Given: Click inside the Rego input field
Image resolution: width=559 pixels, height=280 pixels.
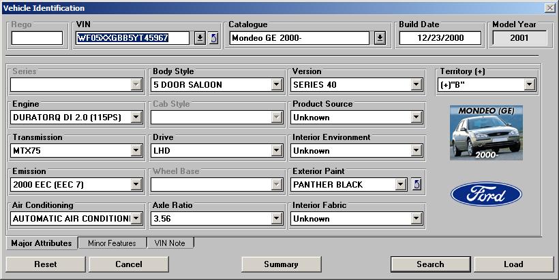Looking at the screenshot, I should (x=37, y=38).
